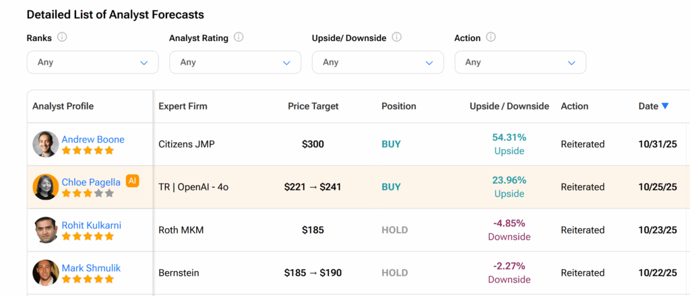Open the Ranks filter dropdown
Screen dimensions: 690x296
(92, 62)
